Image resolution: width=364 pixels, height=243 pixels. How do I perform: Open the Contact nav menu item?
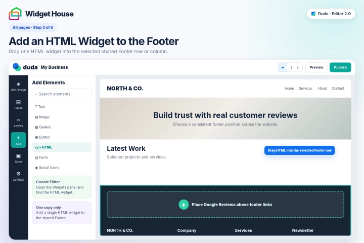click(x=338, y=89)
